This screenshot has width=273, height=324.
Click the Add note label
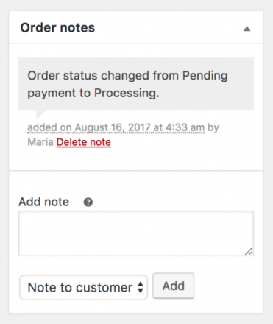[44, 202]
